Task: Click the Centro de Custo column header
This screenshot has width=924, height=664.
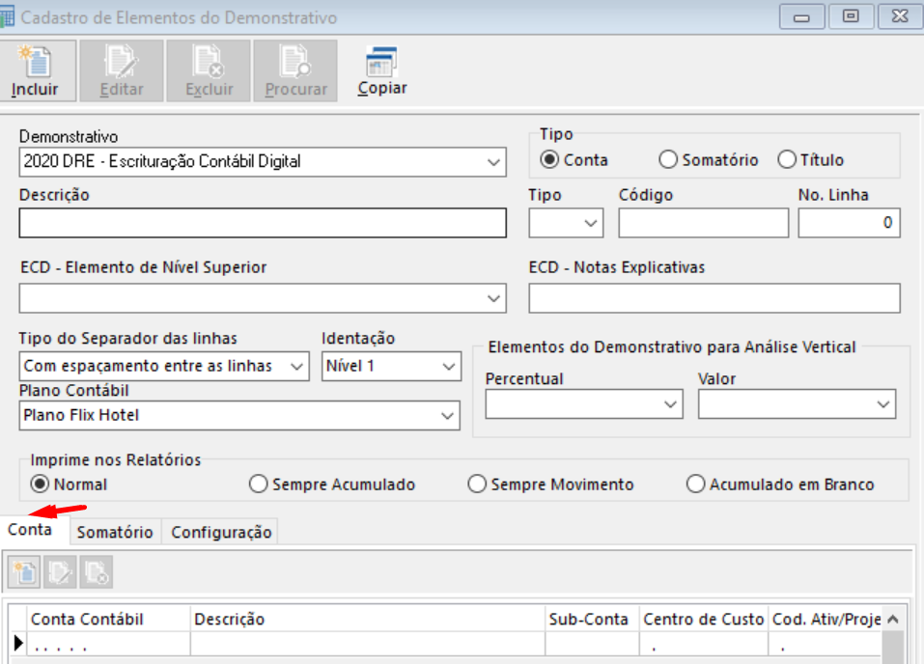Action: coord(704,620)
